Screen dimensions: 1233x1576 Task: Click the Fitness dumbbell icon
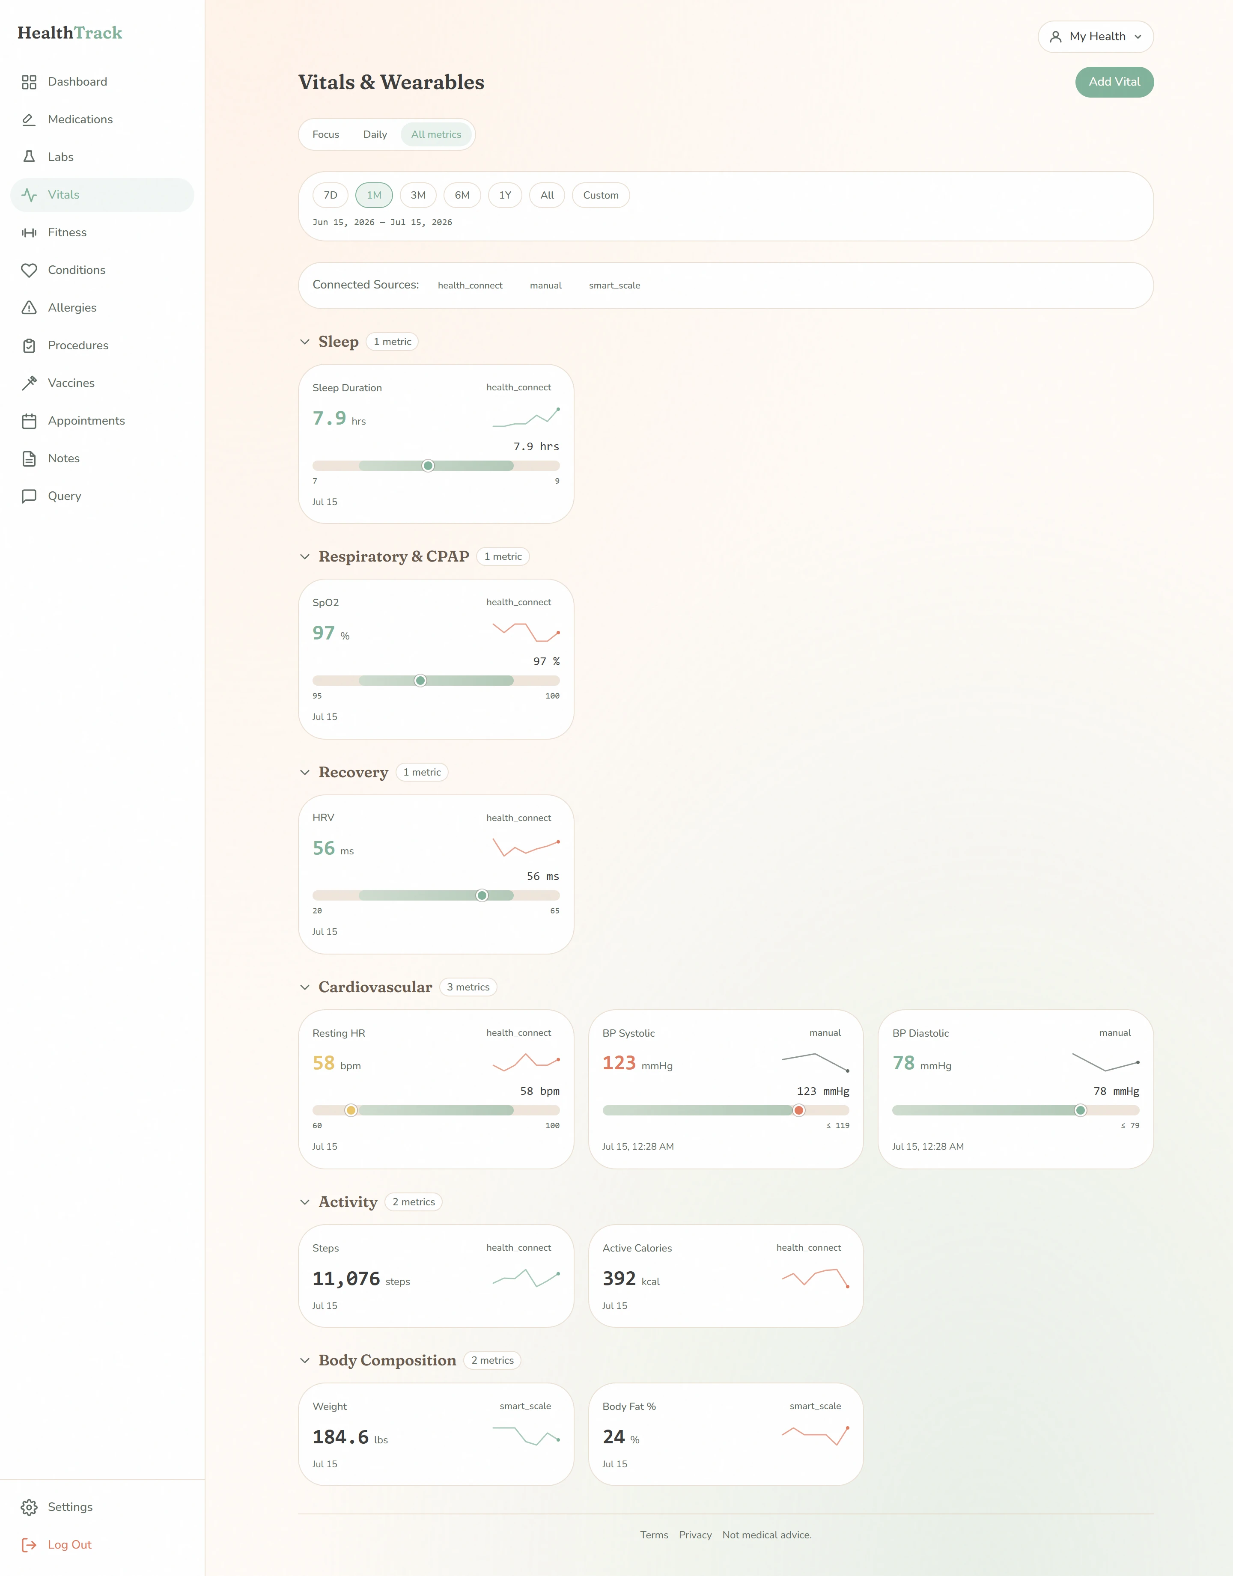[29, 232]
